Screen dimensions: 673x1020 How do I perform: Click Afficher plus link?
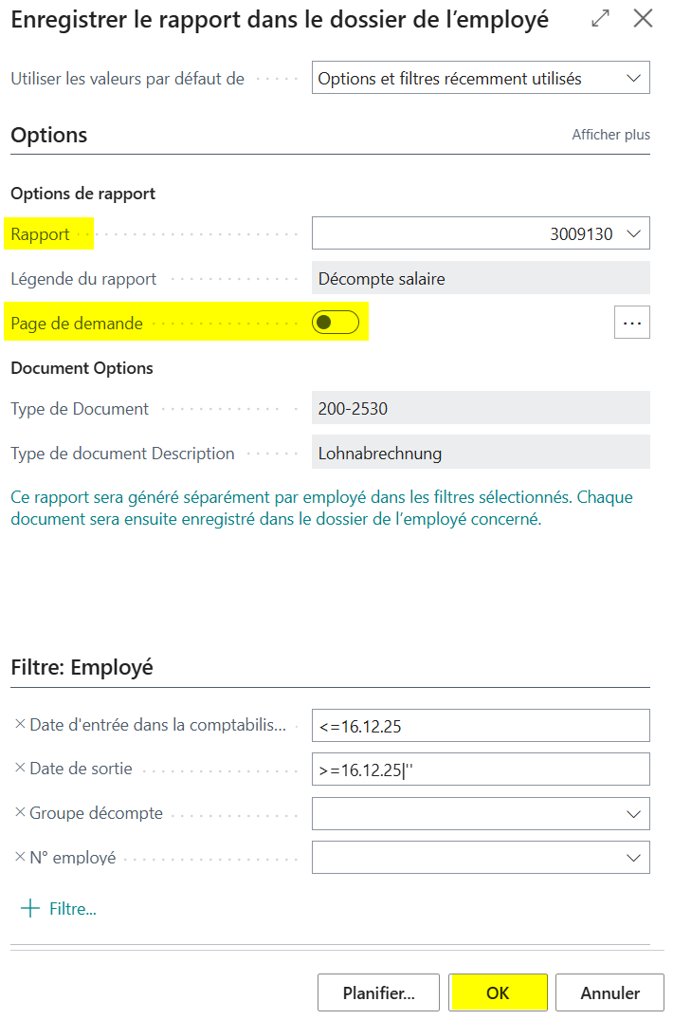(x=610, y=135)
